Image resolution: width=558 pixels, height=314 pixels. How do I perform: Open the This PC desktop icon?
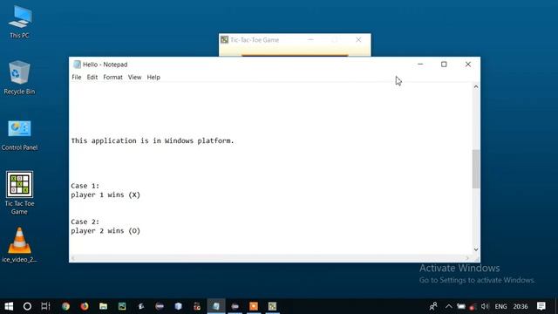click(x=19, y=22)
